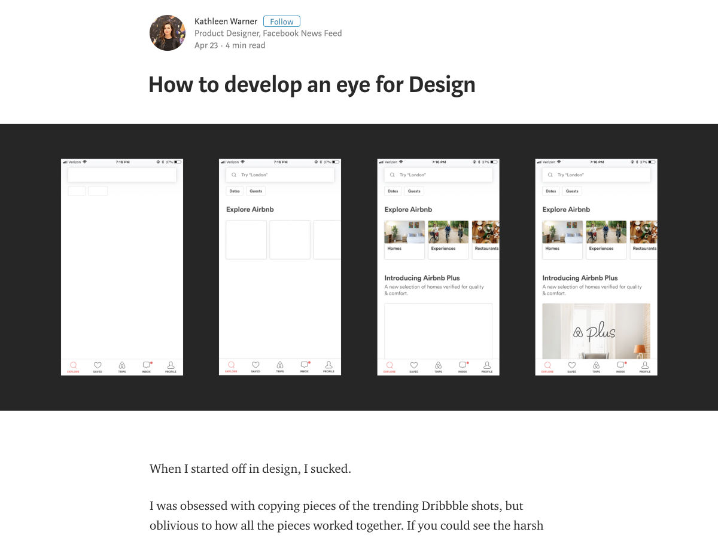Open the Airbnb Plus banner image
This screenshot has width=718, height=538.
pos(596,331)
